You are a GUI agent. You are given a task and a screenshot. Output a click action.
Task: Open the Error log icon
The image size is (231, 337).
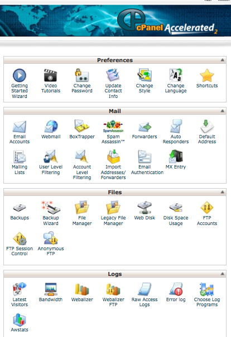[176, 289]
